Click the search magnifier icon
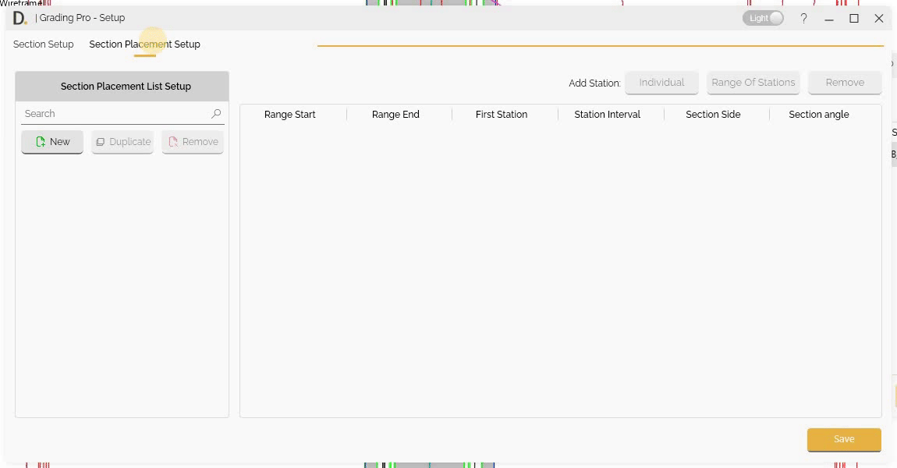 [216, 113]
